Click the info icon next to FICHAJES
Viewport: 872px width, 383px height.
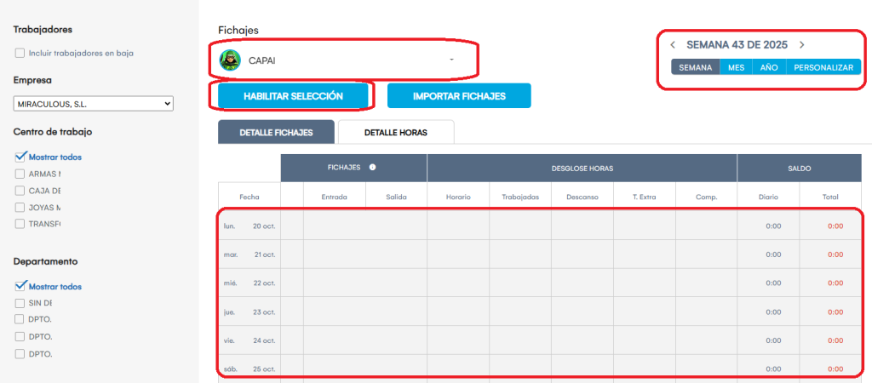point(373,168)
